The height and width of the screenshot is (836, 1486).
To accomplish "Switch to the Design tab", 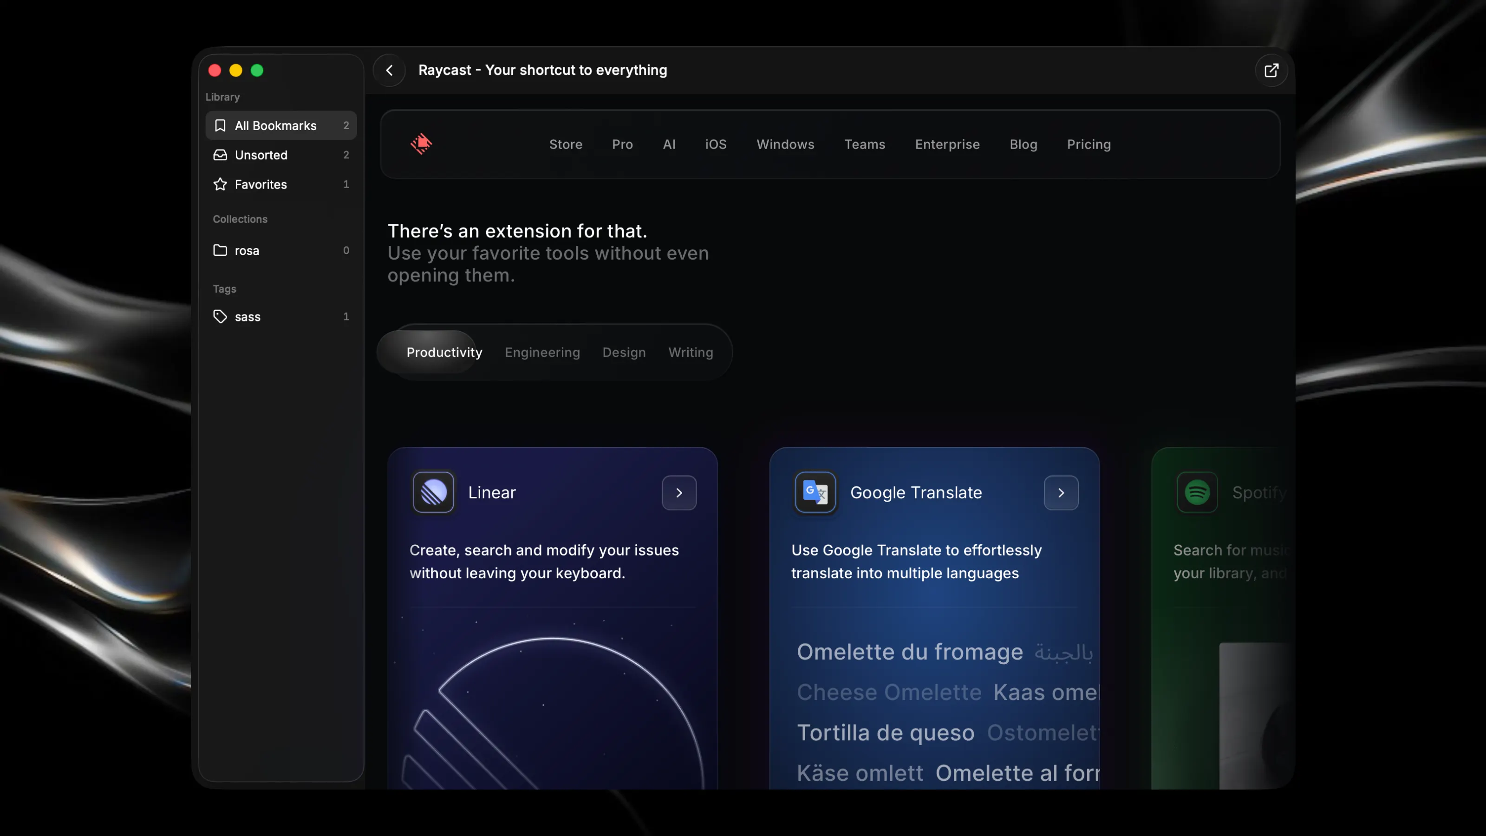I will tap(624, 352).
